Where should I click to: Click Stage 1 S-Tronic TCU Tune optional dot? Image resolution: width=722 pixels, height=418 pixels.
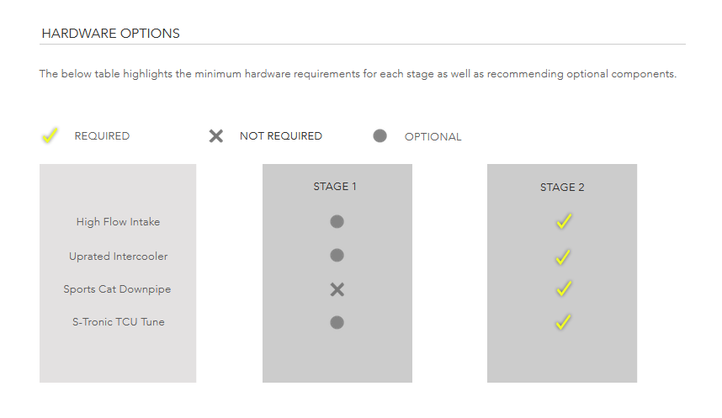point(337,322)
